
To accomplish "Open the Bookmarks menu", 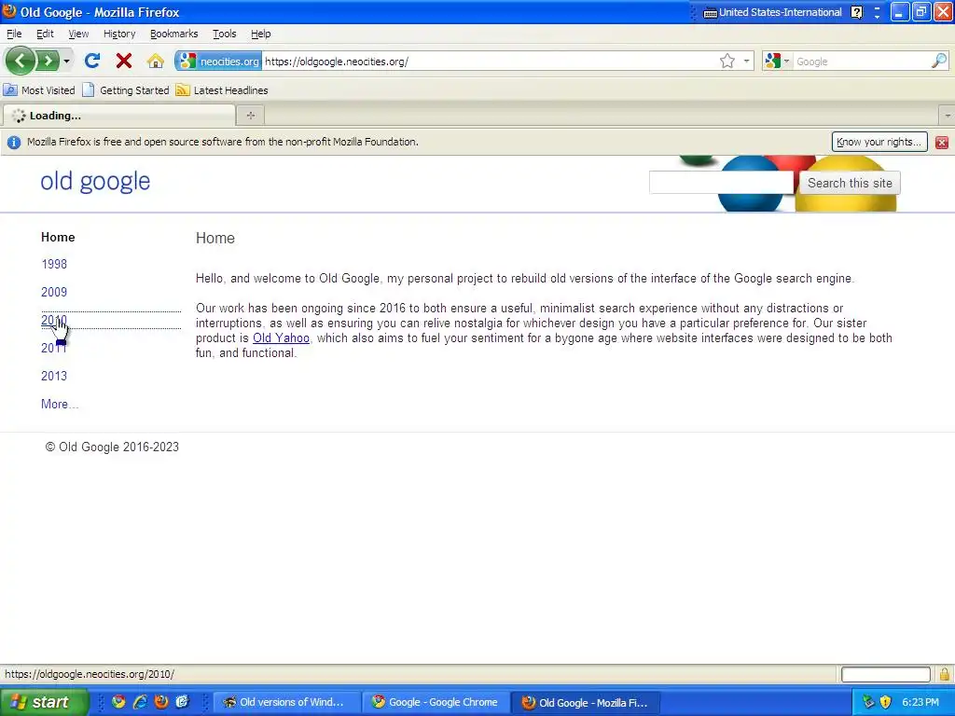I will (x=174, y=34).
